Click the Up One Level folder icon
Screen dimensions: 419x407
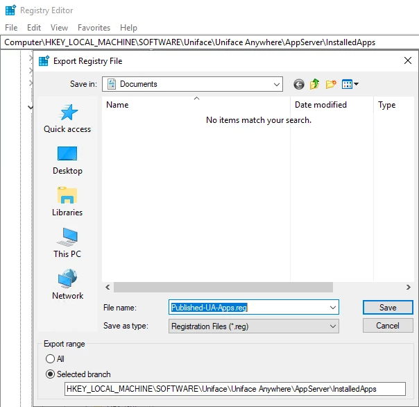[x=314, y=84]
